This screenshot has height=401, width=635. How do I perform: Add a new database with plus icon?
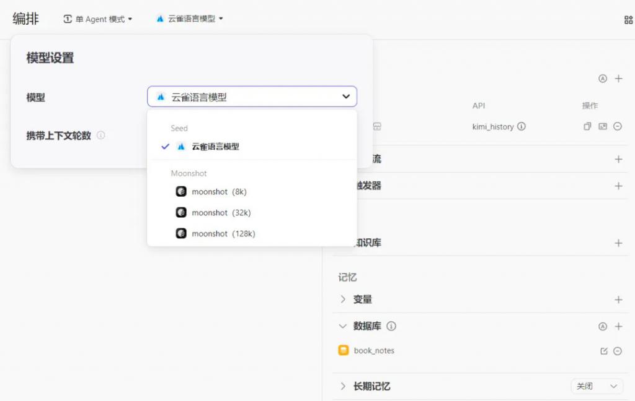[x=618, y=326]
